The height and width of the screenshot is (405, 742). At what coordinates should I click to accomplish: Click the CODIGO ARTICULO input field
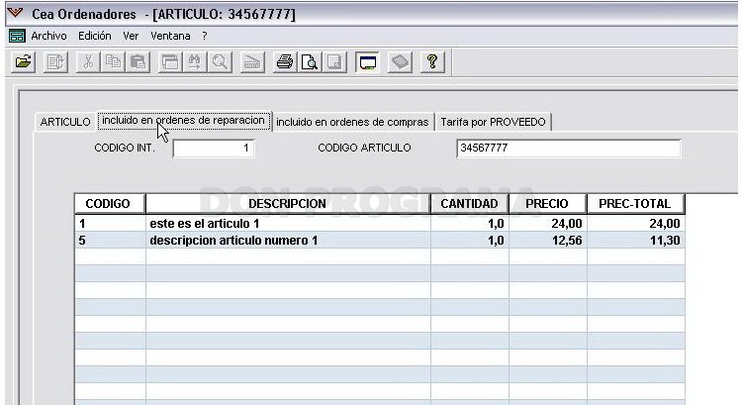pos(569,149)
